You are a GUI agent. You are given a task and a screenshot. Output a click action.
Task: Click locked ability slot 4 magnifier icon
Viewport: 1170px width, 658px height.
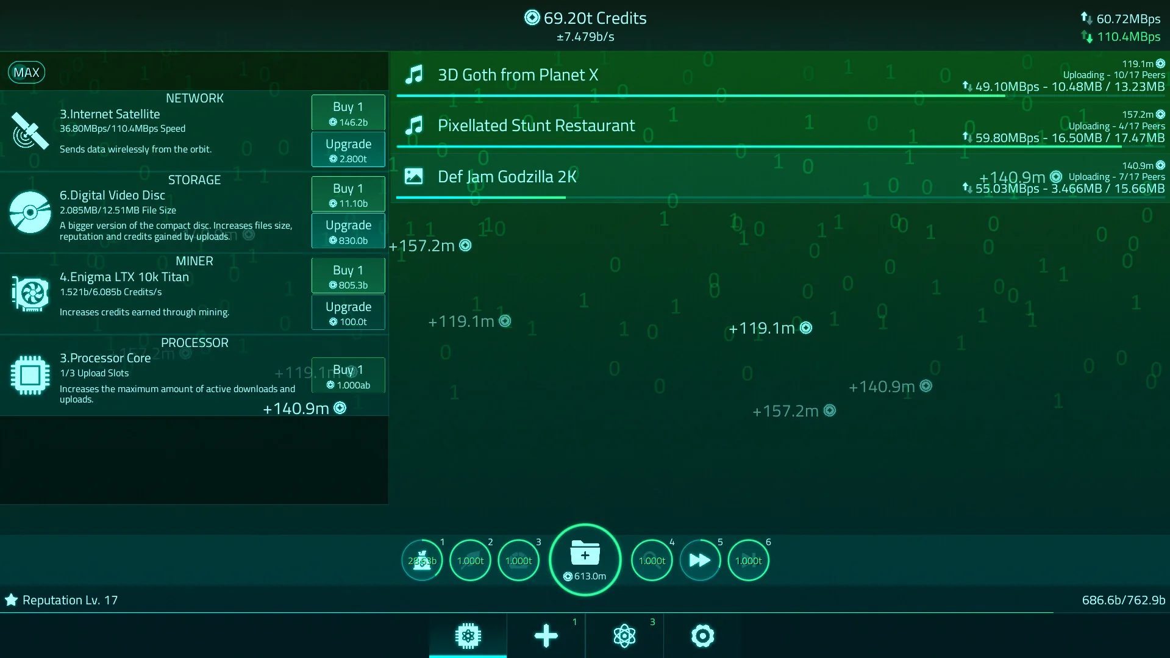click(652, 560)
